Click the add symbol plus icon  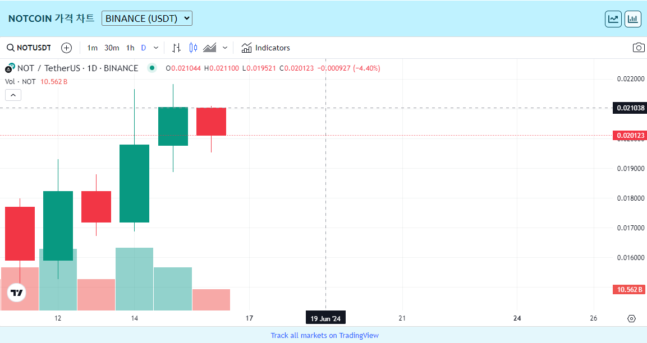(x=66, y=48)
